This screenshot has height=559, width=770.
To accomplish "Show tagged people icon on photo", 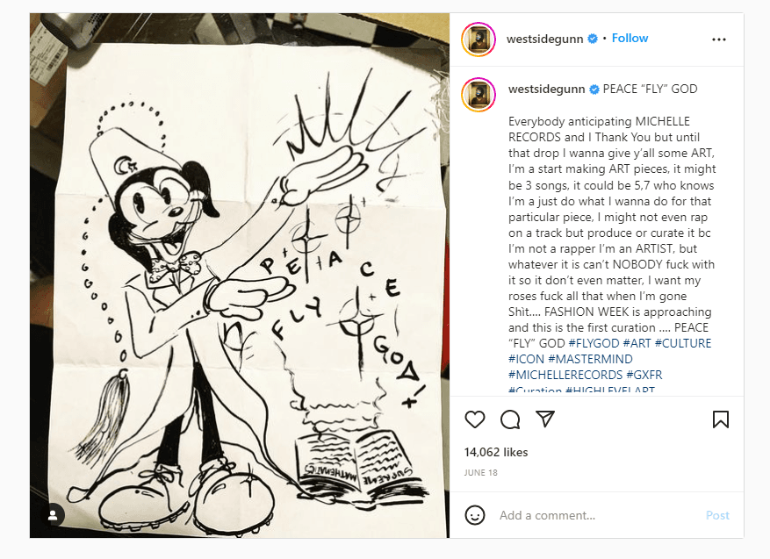I will 53,515.
